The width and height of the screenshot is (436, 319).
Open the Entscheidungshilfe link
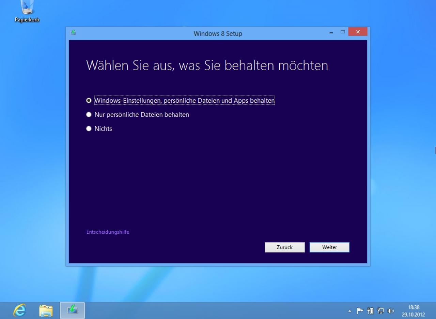(x=108, y=232)
